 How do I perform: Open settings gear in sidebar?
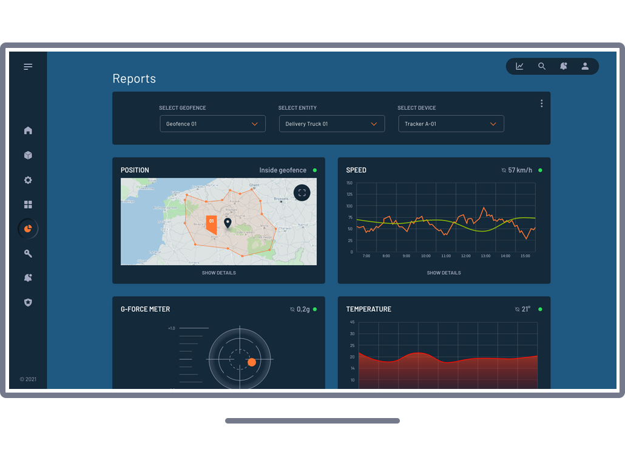click(28, 180)
